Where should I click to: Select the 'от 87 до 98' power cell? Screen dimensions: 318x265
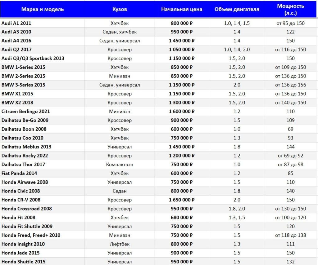pyautogui.click(x=291, y=165)
